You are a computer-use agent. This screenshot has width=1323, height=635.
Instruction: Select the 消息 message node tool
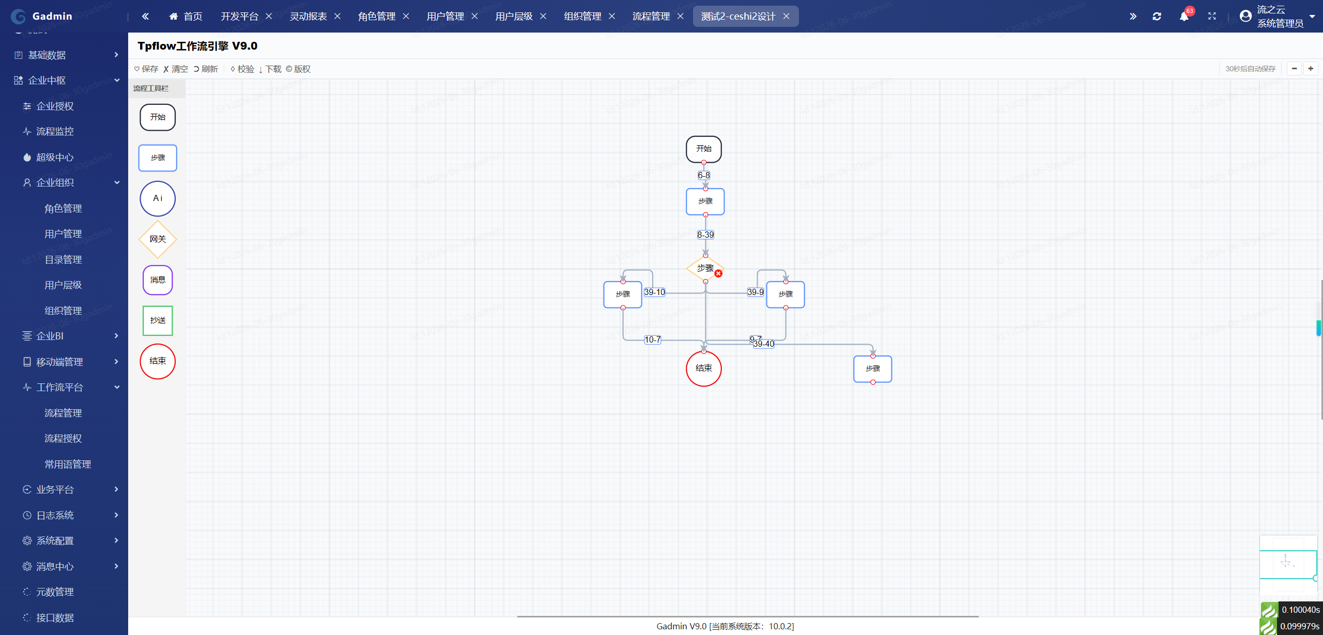click(x=158, y=280)
